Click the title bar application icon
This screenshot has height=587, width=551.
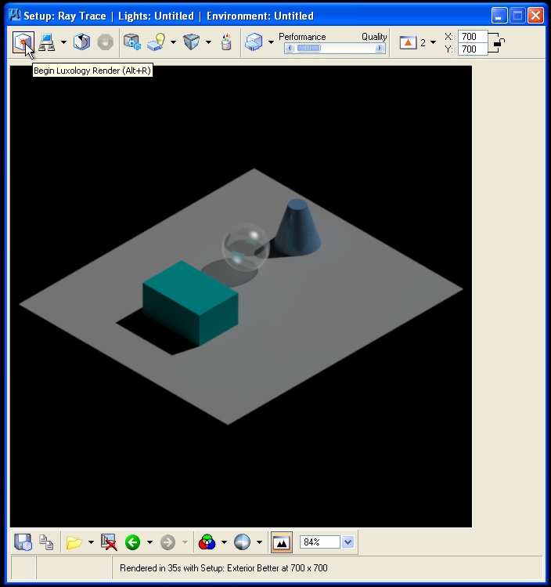(14, 16)
